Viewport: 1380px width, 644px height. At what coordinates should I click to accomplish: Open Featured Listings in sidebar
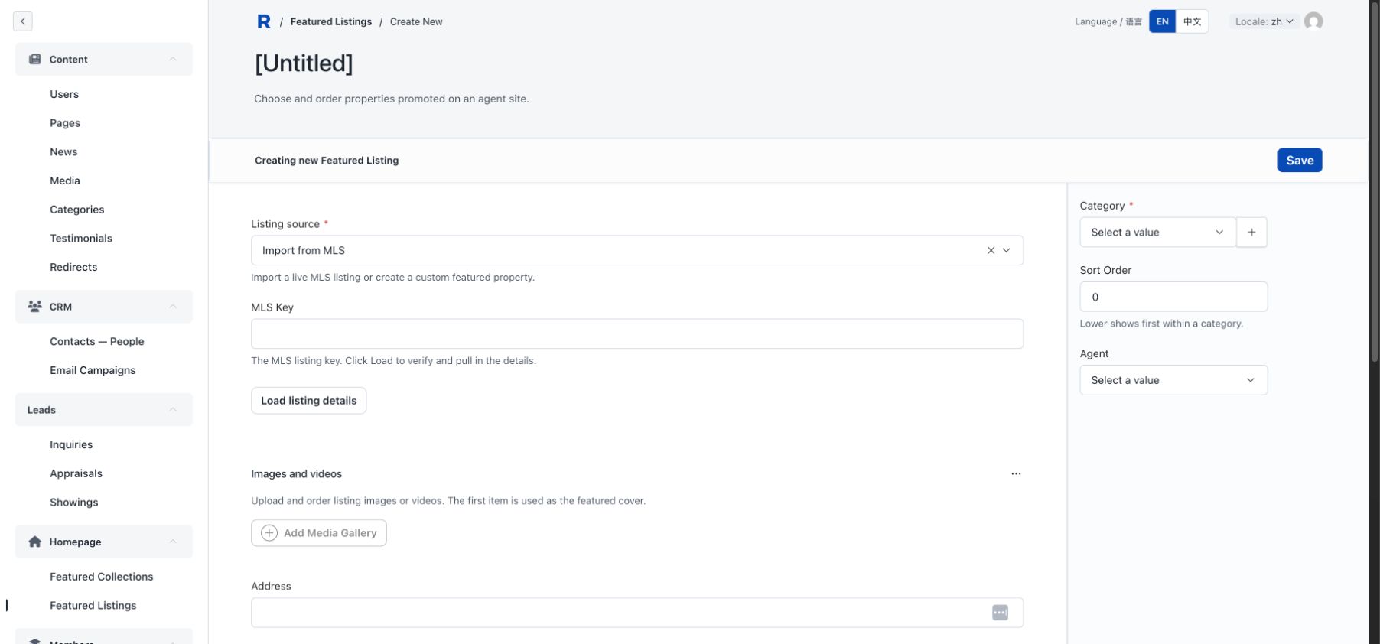coord(93,605)
